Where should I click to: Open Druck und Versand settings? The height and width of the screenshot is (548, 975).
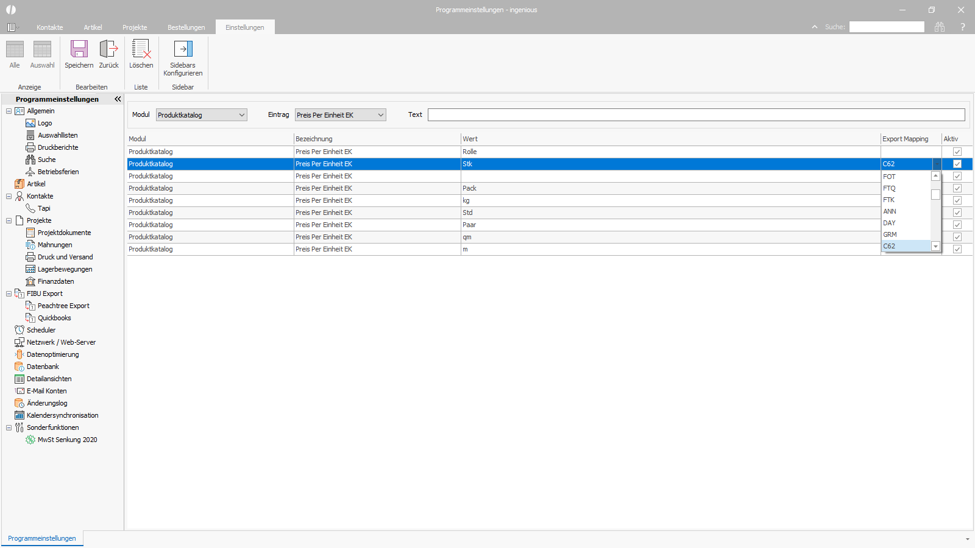(65, 257)
